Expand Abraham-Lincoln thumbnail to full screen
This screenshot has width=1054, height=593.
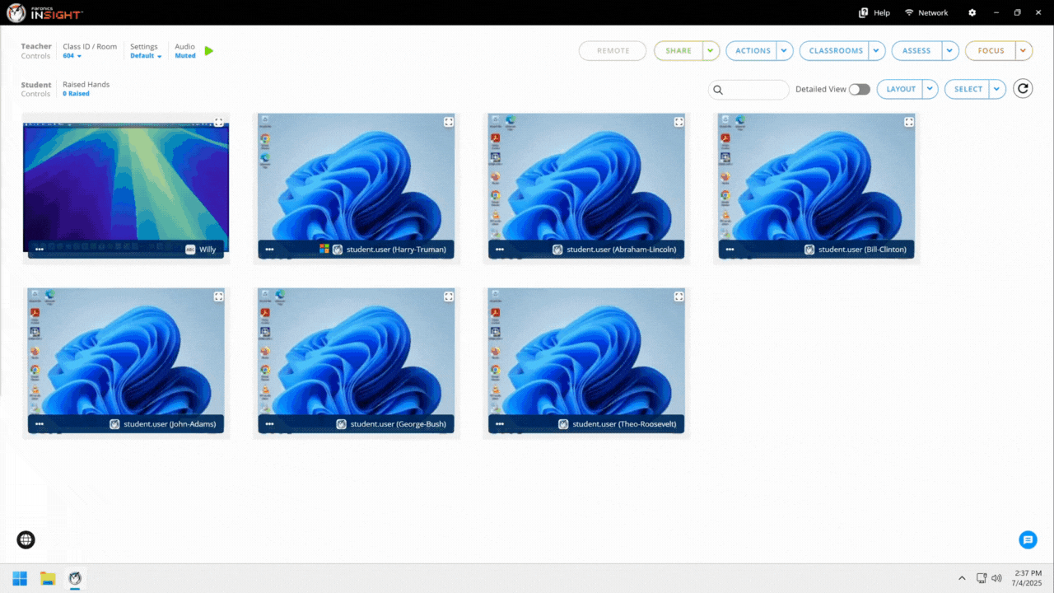(679, 122)
